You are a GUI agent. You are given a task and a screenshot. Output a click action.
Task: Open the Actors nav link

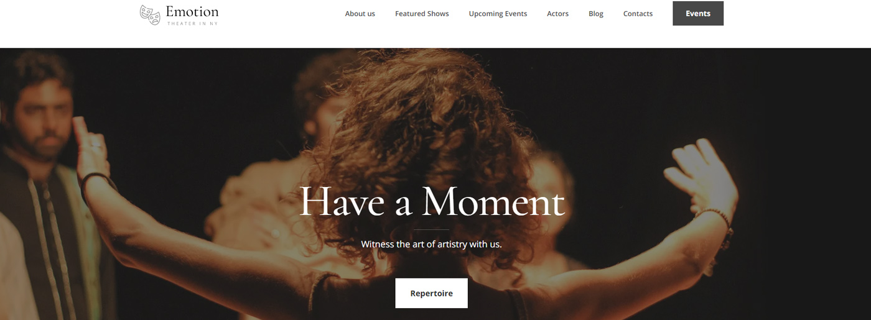pyautogui.click(x=557, y=14)
